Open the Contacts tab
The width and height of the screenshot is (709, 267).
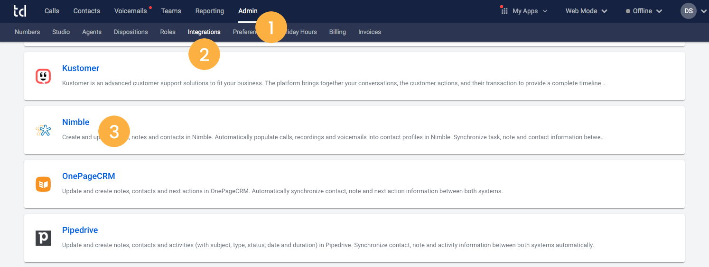point(87,11)
